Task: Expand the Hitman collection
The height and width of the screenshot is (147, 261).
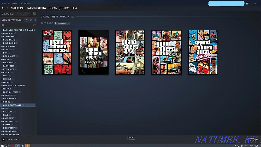Action: 2,125
